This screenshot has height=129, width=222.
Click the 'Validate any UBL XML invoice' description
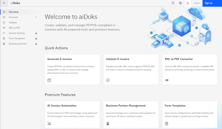(130, 68)
